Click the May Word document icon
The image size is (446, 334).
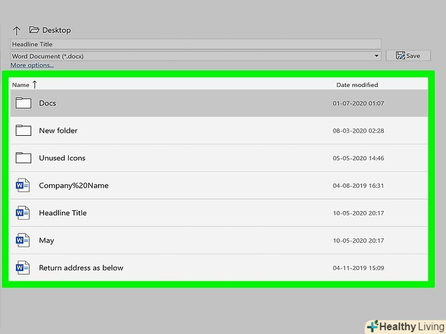(23, 240)
